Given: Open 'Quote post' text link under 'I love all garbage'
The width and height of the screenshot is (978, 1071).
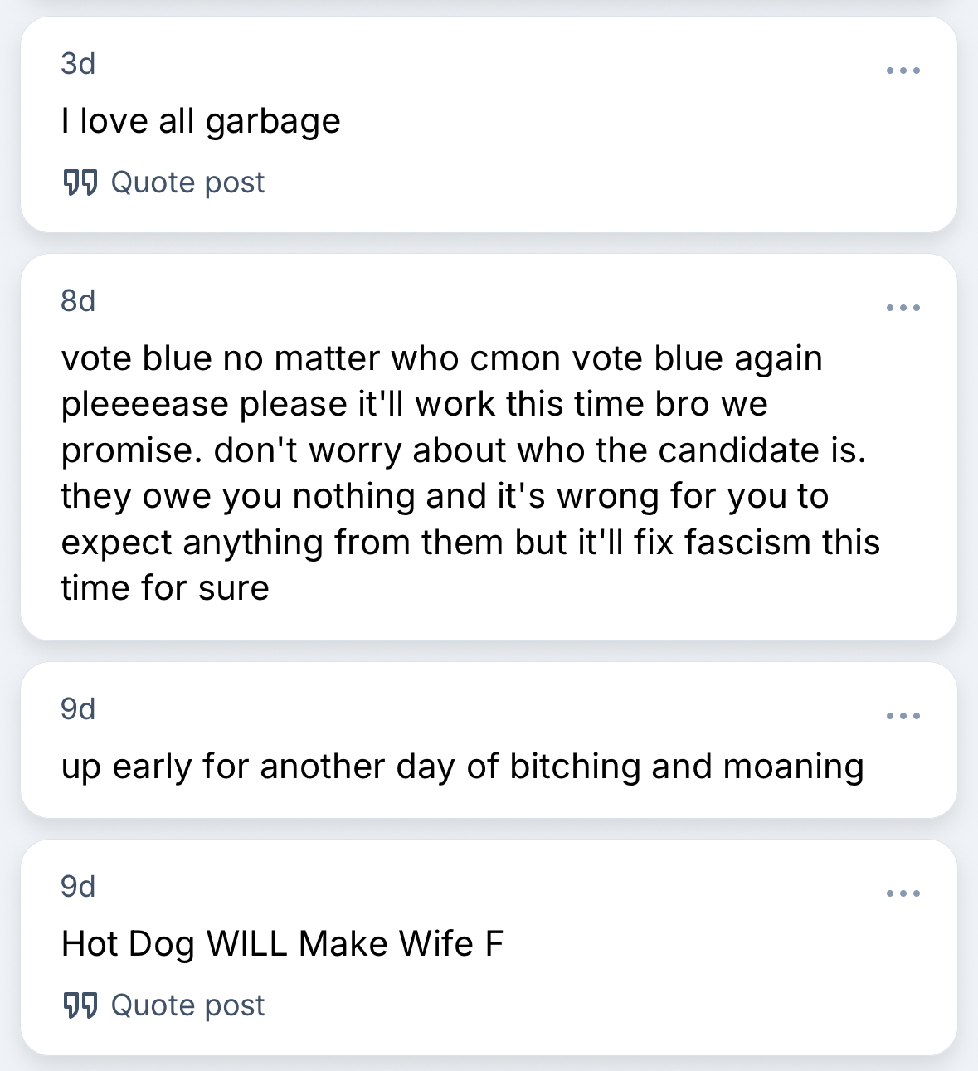Looking at the screenshot, I should point(187,182).
